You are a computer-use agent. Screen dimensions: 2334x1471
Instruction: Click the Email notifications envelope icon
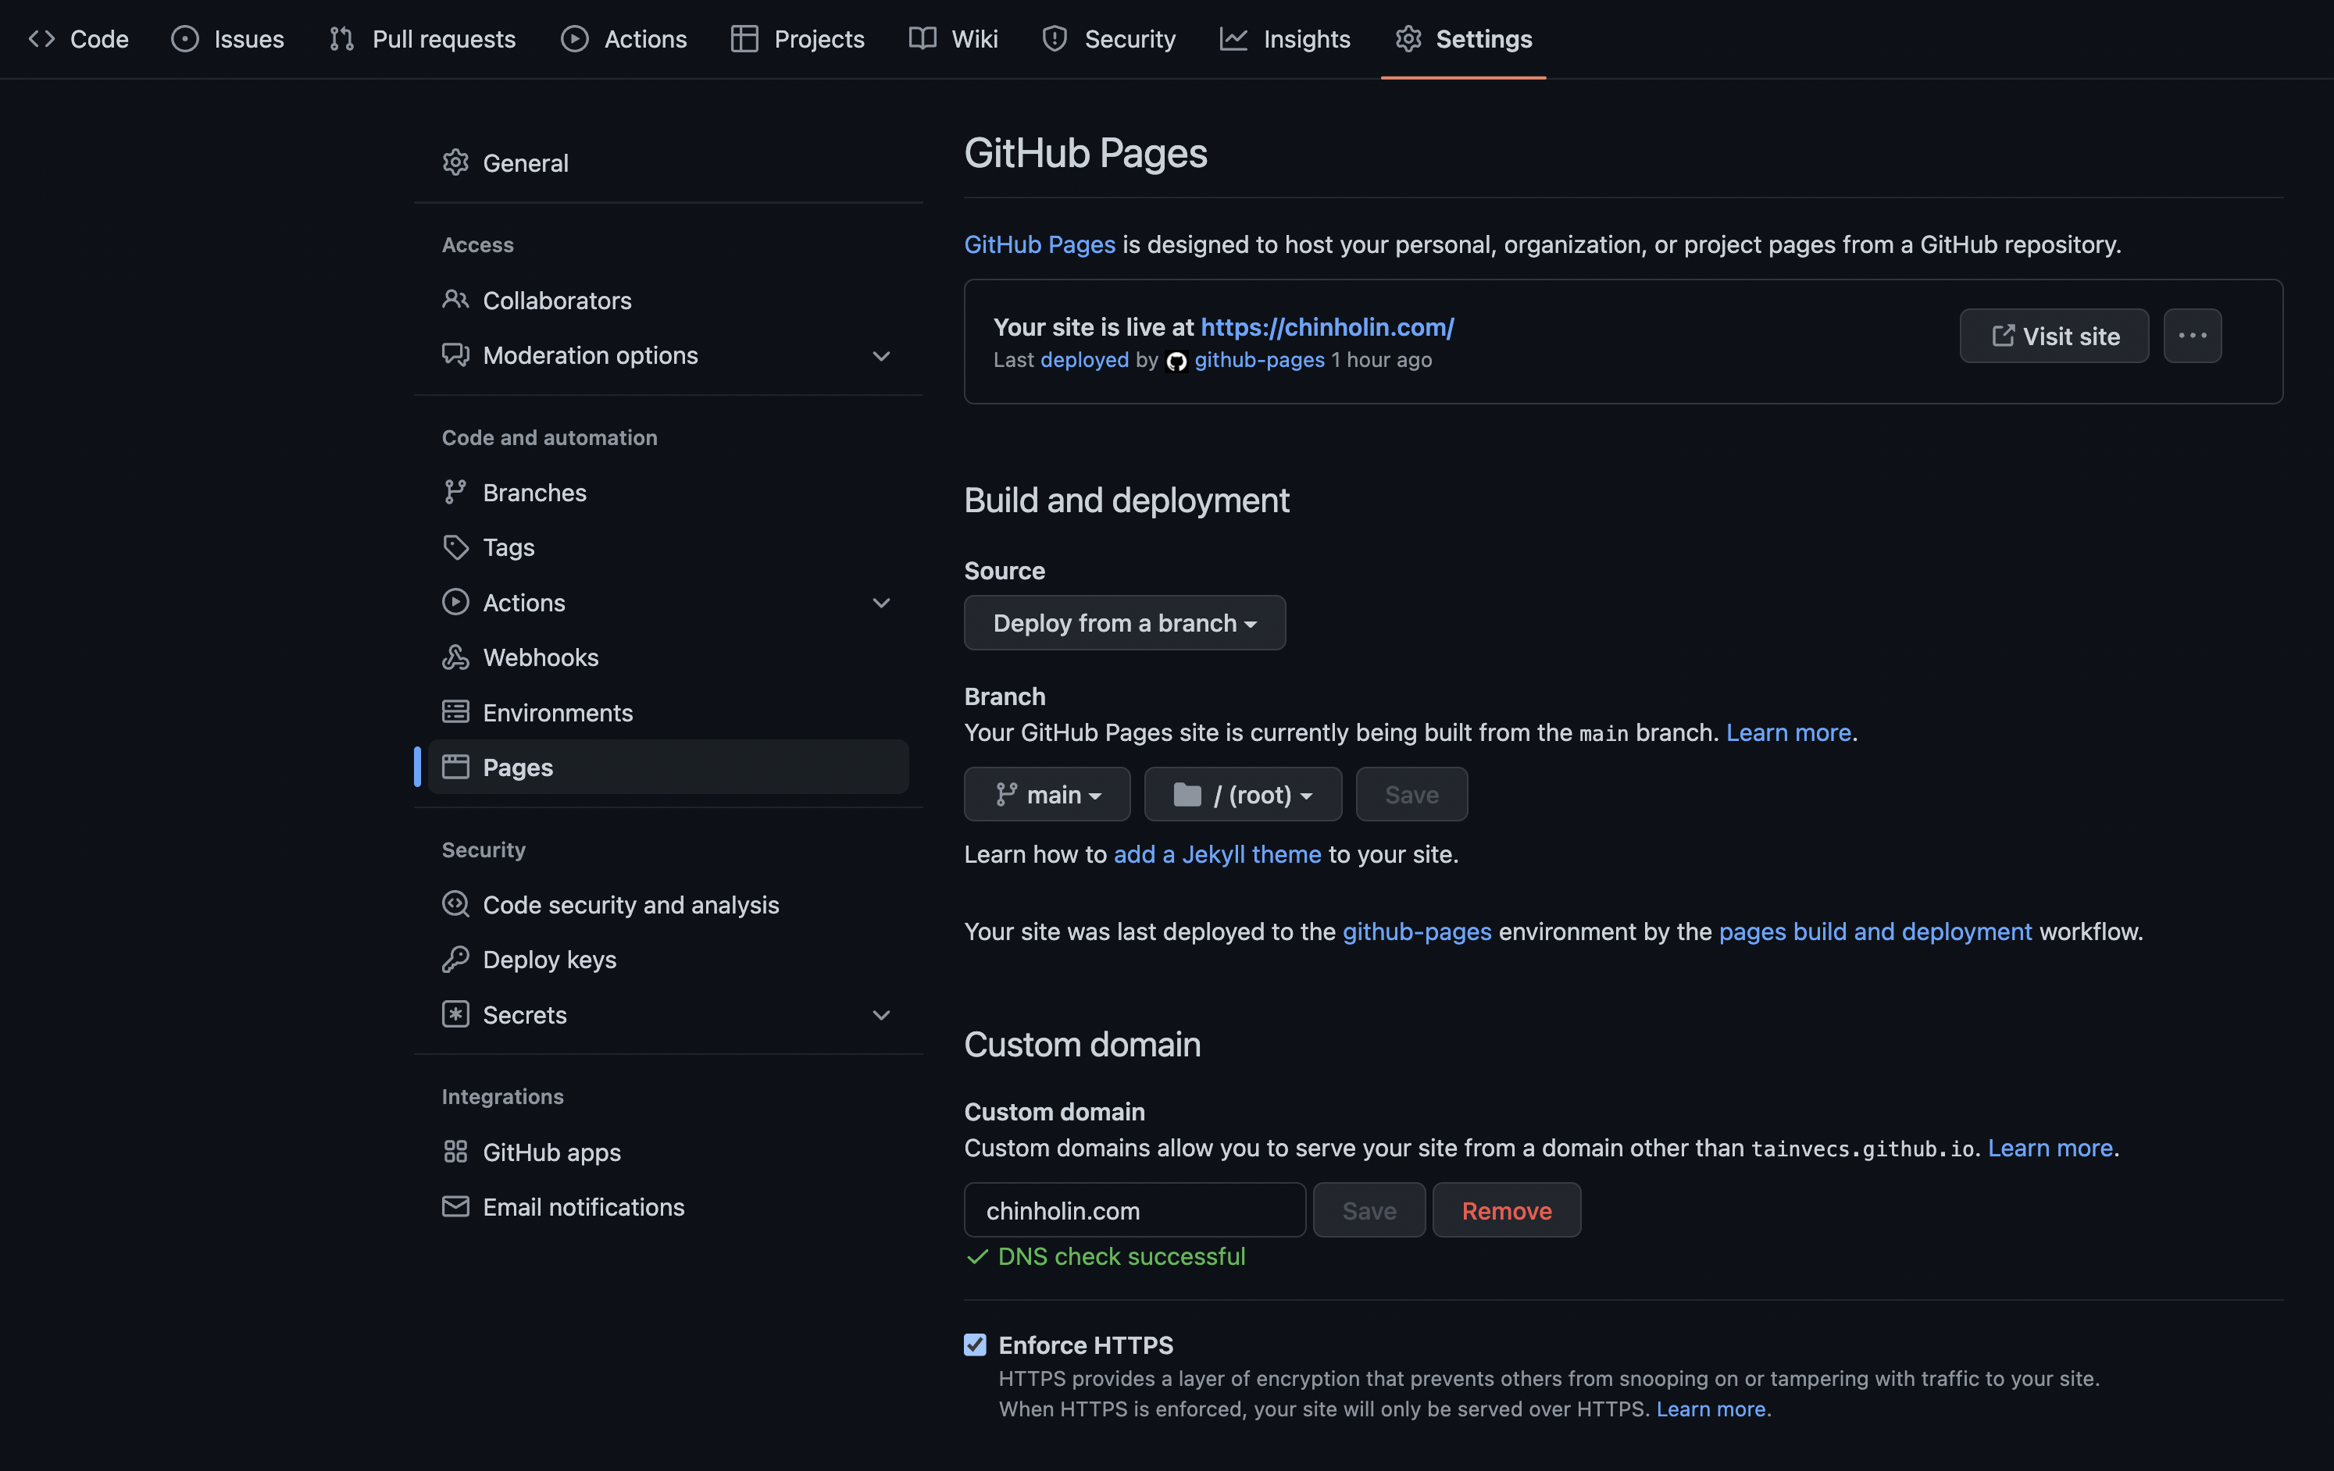pyautogui.click(x=455, y=1206)
